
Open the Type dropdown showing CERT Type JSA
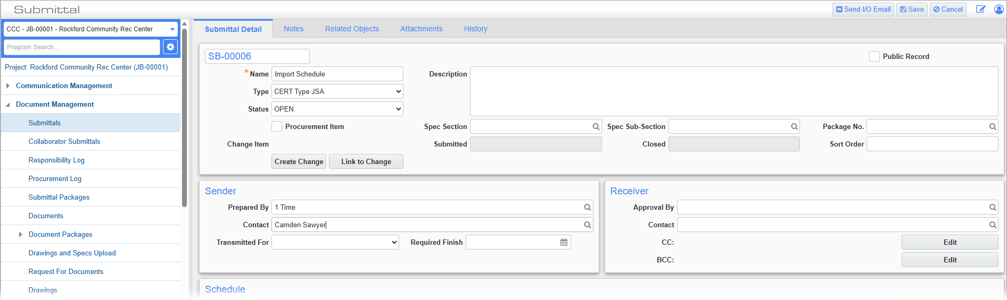tap(337, 91)
